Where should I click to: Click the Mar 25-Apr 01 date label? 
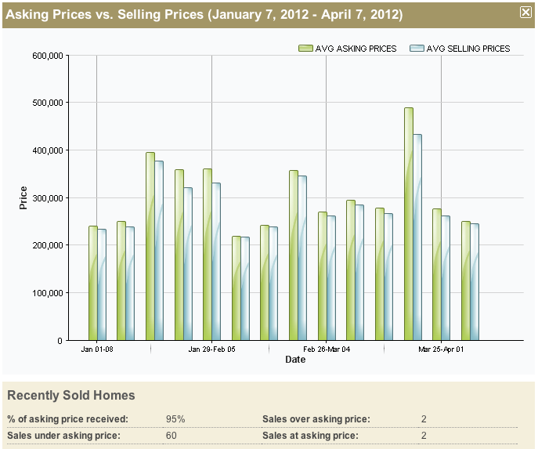[441, 349]
